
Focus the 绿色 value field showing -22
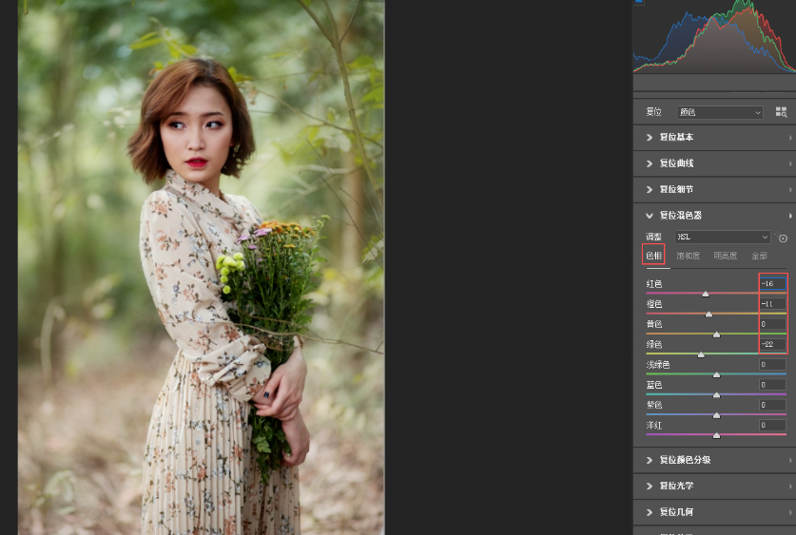tap(772, 344)
